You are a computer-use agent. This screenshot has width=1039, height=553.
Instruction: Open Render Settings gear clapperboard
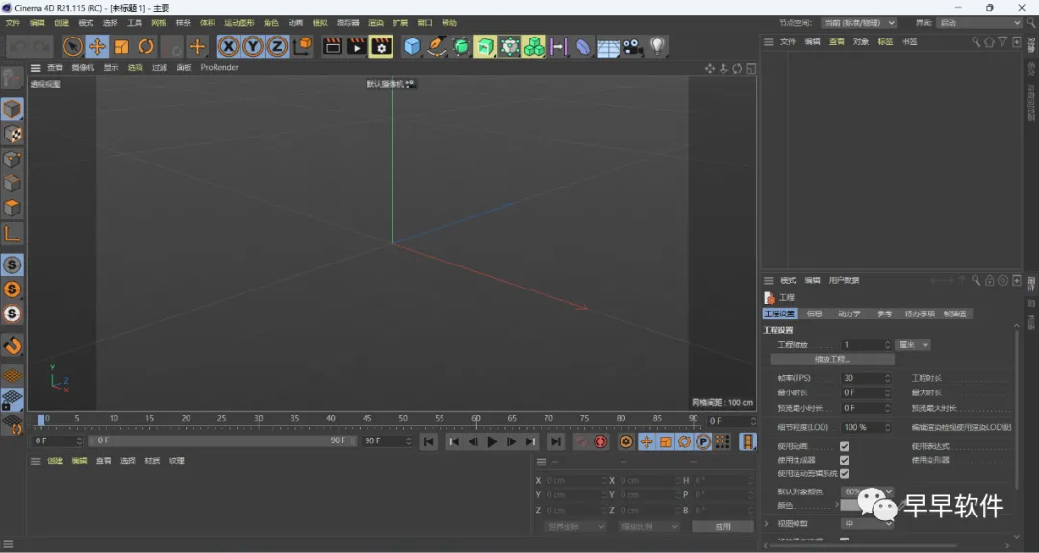click(x=381, y=46)
